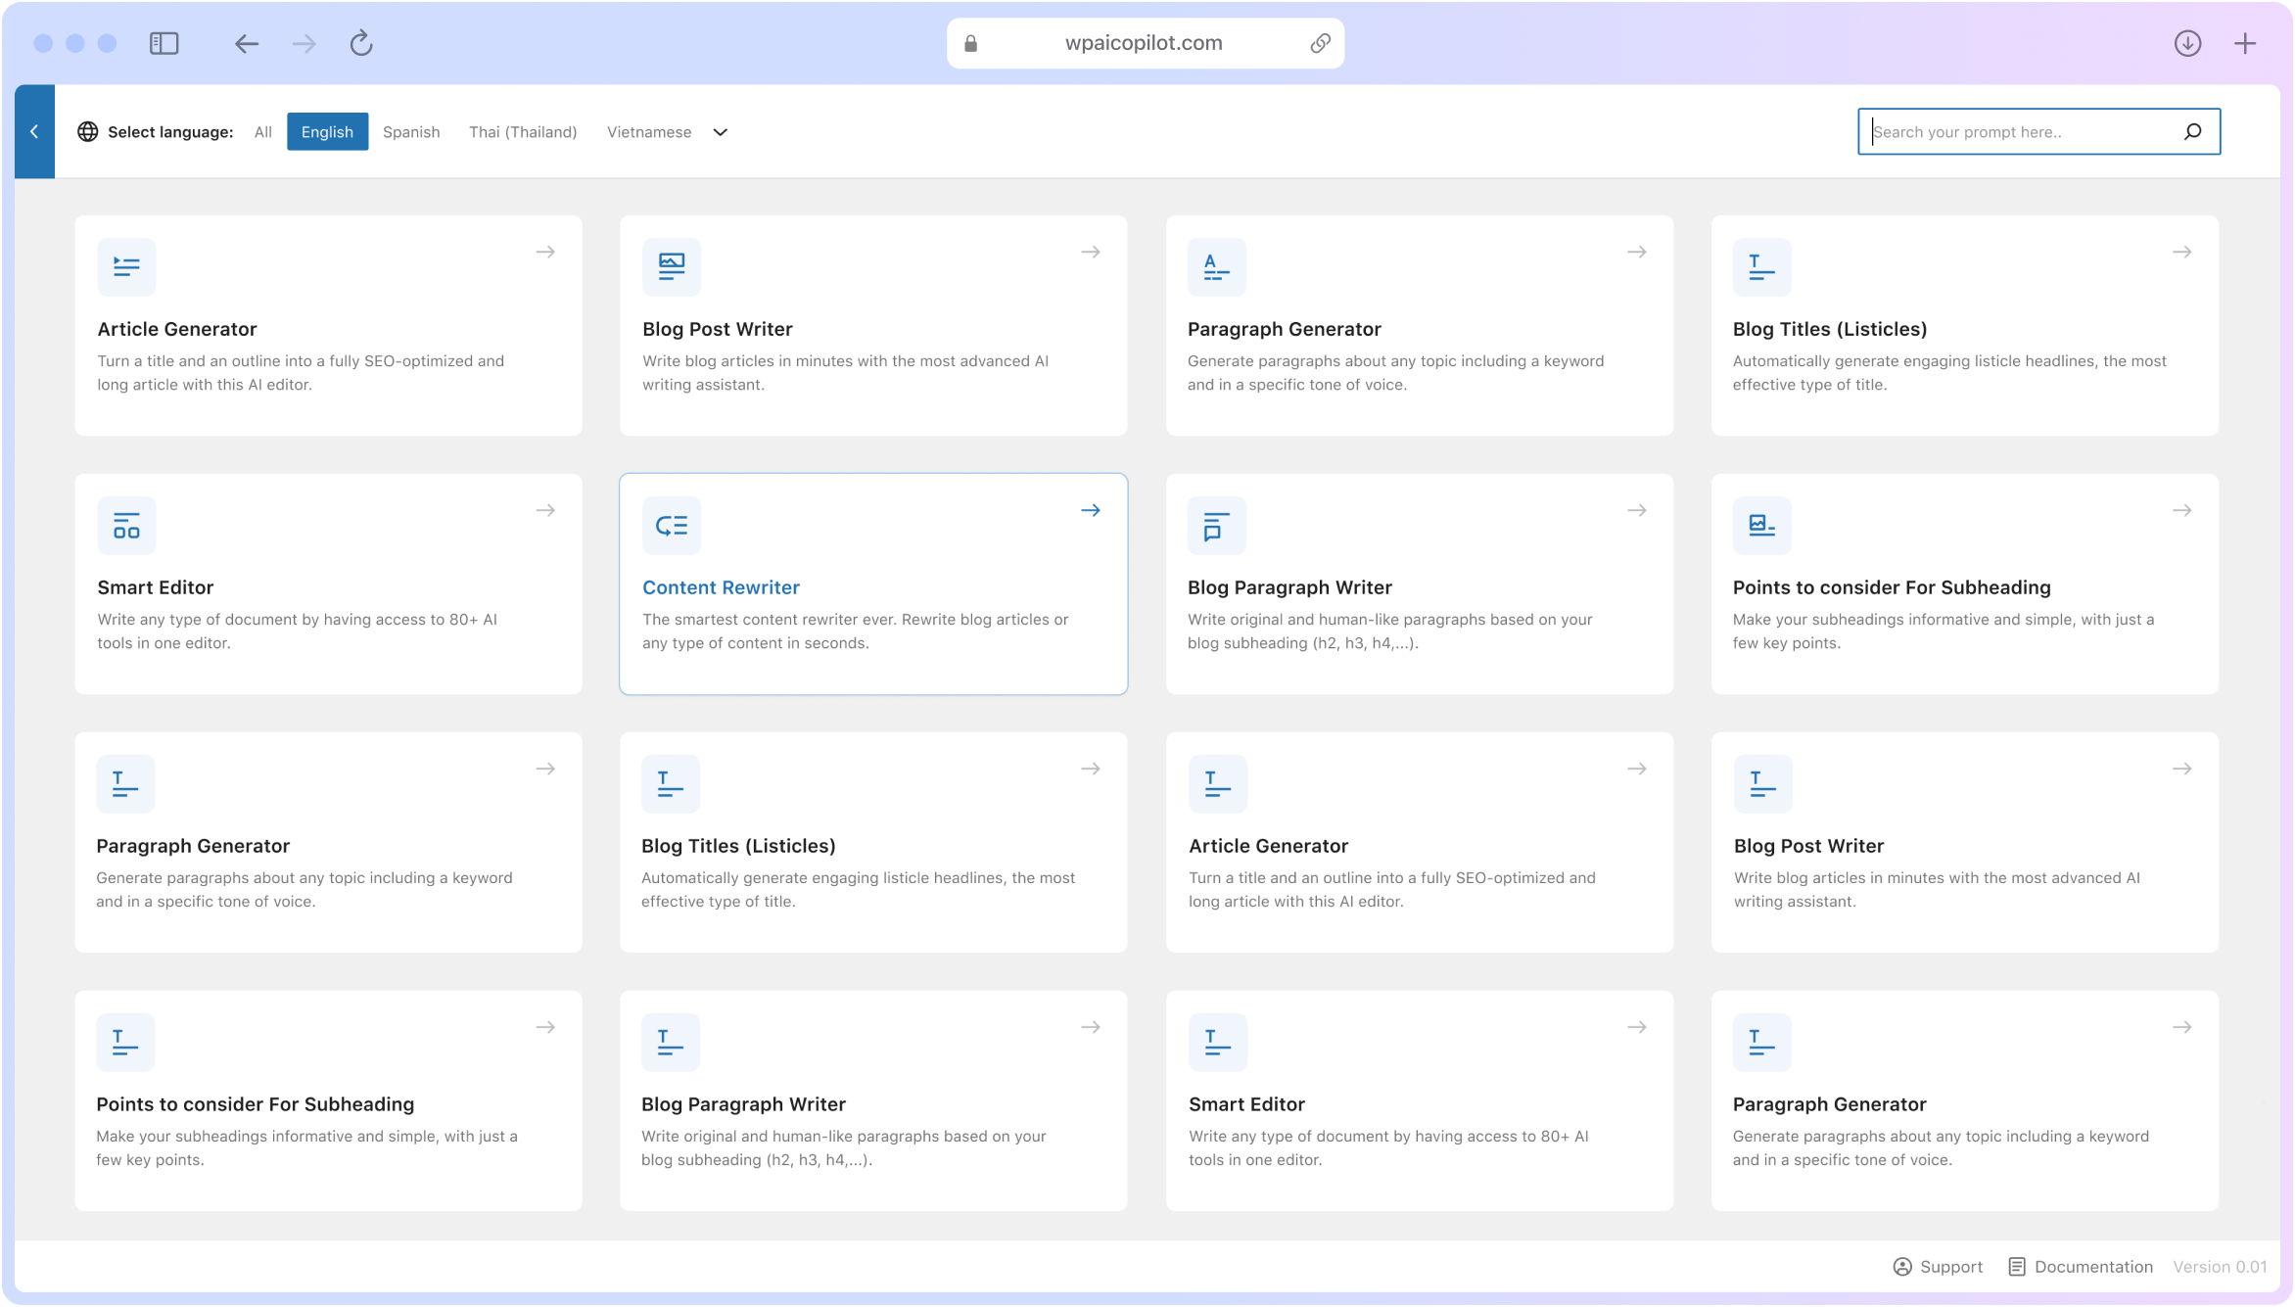Show all languages with the All tab
This screenshot has height=1307, width=2295.
(262, 131)
